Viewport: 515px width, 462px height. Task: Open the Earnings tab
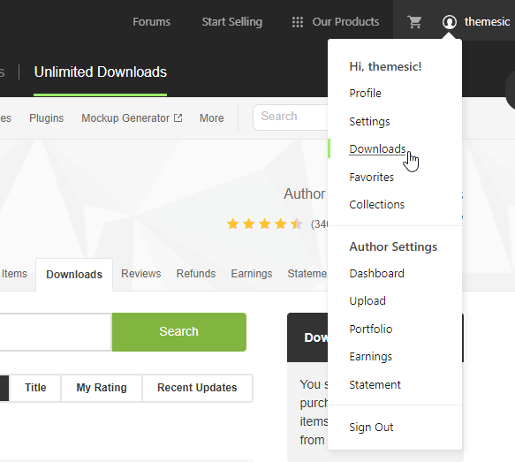[x=252, y=274]
